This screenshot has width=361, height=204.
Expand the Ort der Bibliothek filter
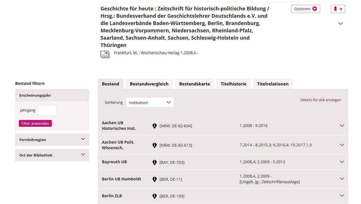click(52, 155)
